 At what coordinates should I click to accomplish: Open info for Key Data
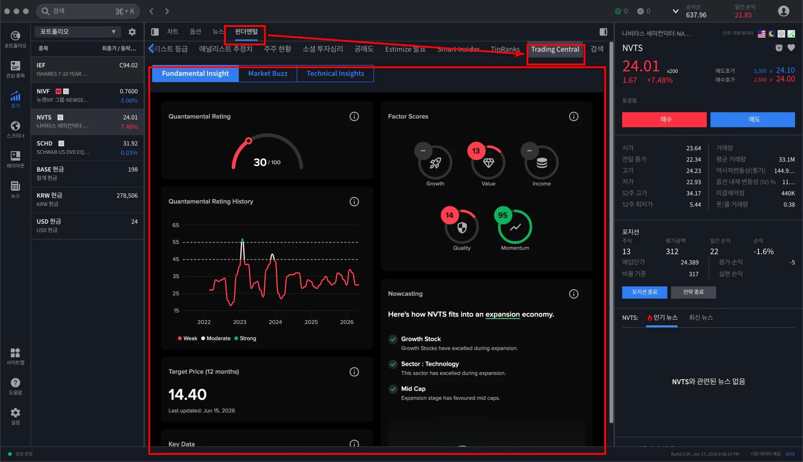click(x=354, y=444)
